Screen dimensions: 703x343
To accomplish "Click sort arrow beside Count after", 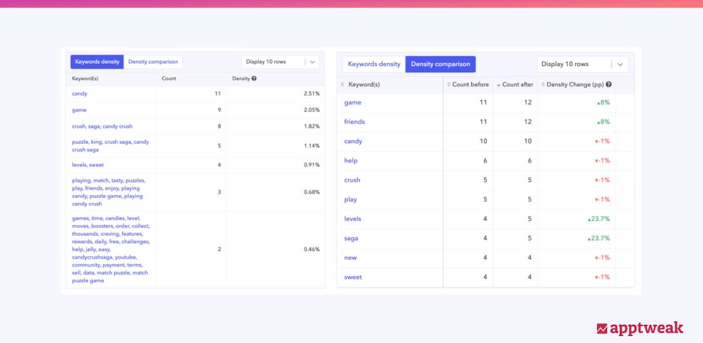I will tap(499, 85).
